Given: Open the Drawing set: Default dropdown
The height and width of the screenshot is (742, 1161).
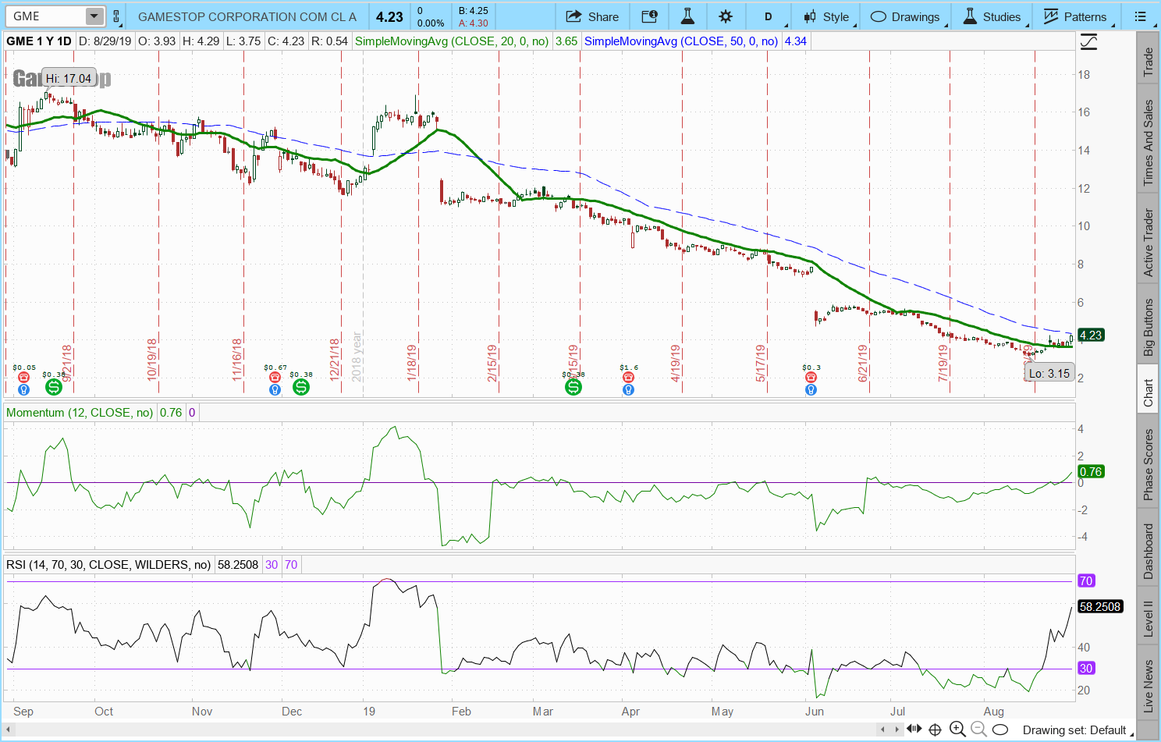Looking at the screenshot, I should 1074,730.
